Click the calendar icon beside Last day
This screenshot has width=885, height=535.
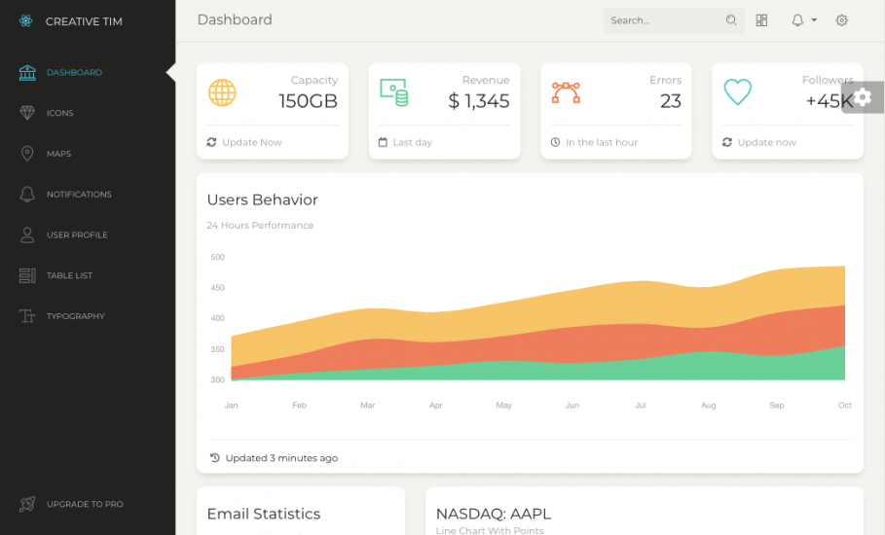pos(383,142)
